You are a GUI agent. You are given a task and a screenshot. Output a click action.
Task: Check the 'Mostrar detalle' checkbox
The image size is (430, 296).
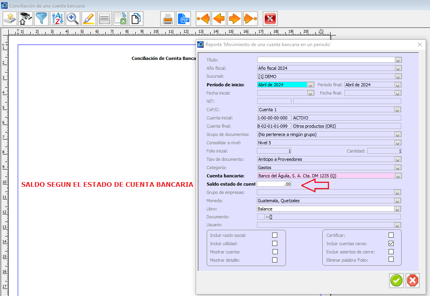click(275, 260)
